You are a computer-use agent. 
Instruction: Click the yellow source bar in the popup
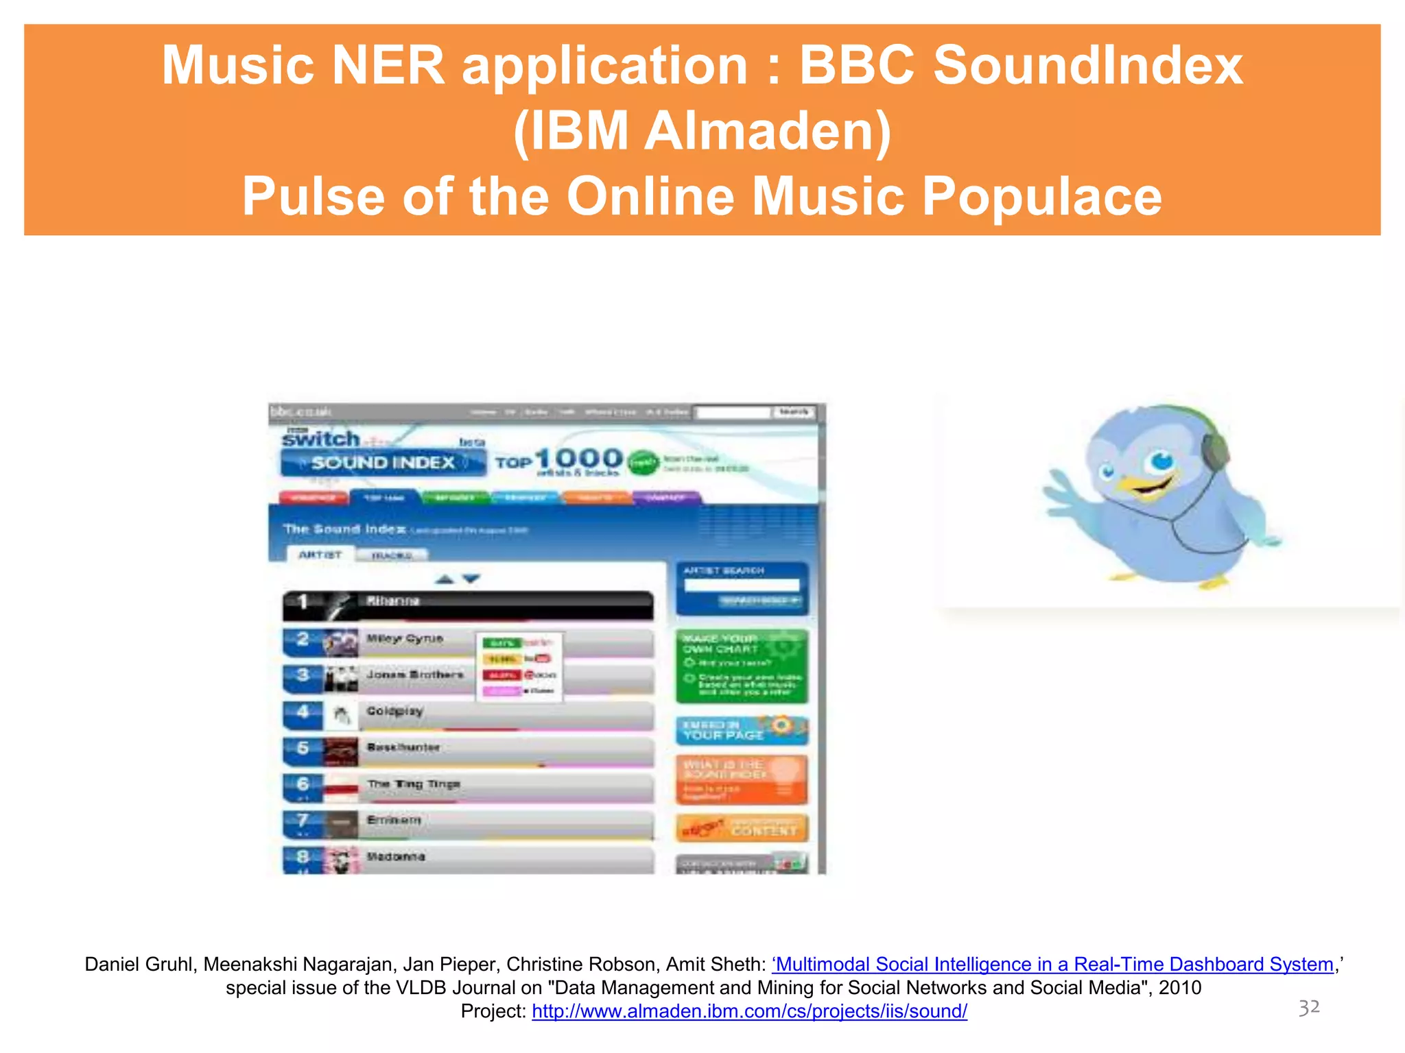[502, 659]
